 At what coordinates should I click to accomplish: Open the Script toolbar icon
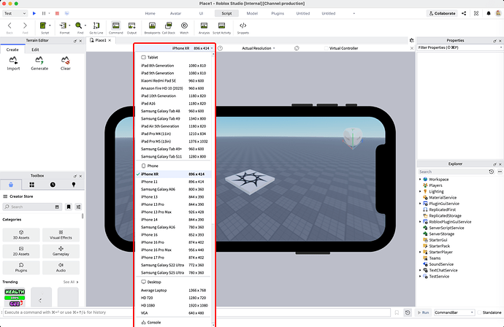coord(43,26)
